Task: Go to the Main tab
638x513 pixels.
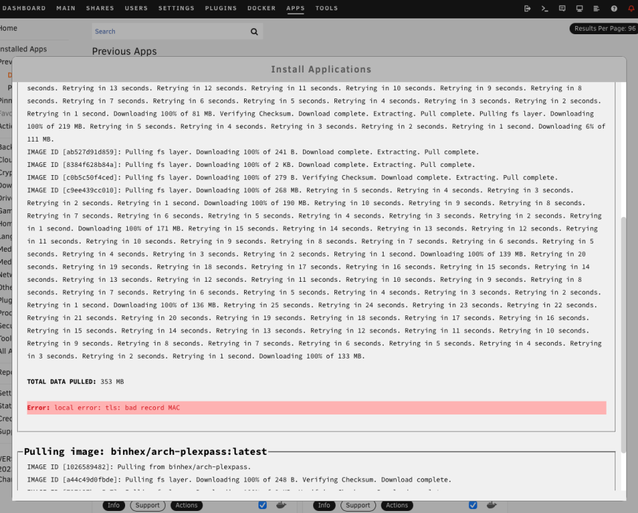Action: pyautogui.click(x=66, y=8)
